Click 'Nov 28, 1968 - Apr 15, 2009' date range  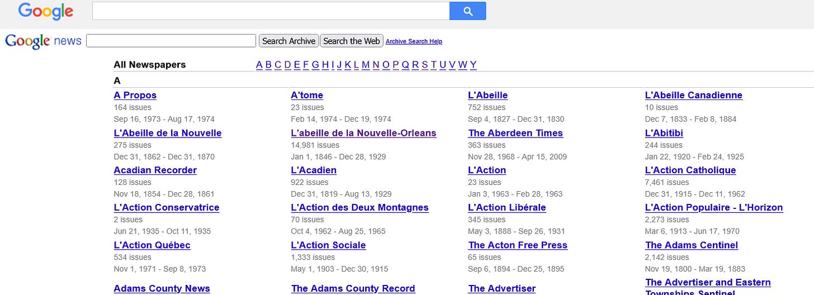click(518, 157)
